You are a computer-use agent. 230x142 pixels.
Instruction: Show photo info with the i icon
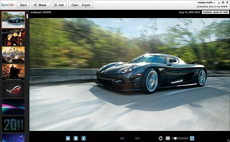tap(83, 138)
